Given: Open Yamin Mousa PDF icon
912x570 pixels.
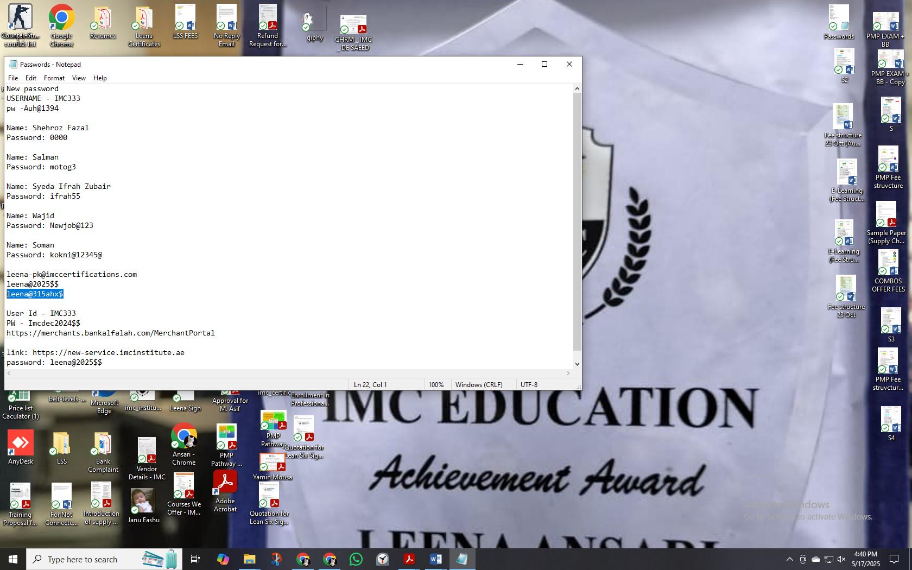Looking at the screenshot, I should click(x=273, y=467).
